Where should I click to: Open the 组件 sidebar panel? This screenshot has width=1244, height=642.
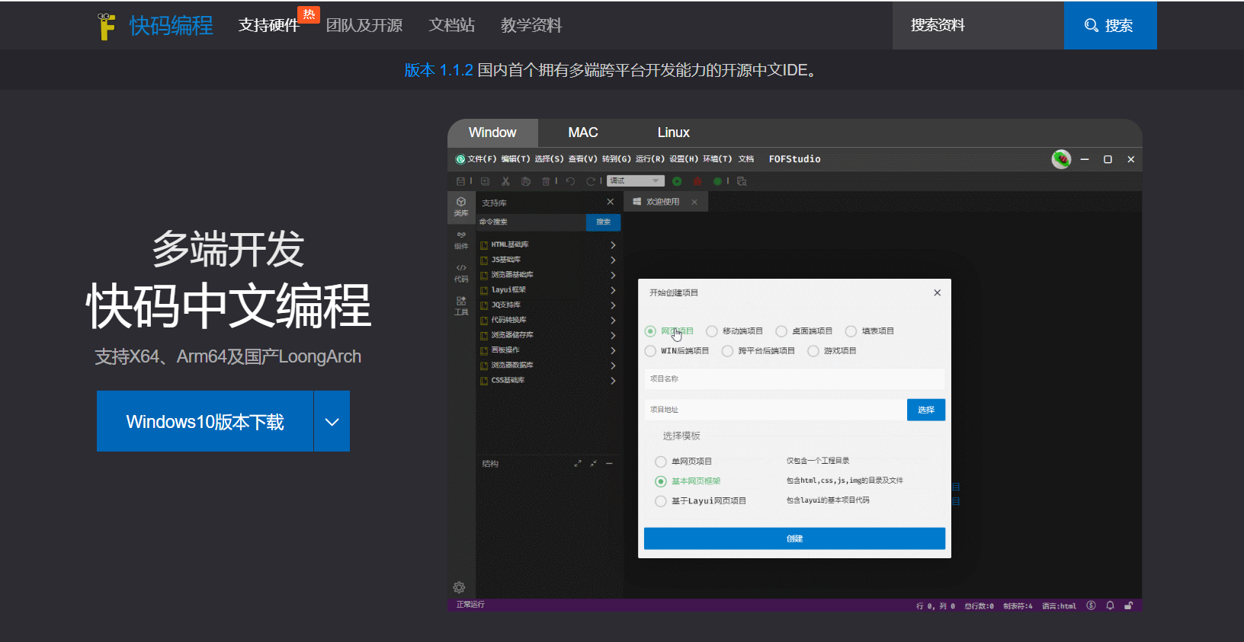[461, 240]
